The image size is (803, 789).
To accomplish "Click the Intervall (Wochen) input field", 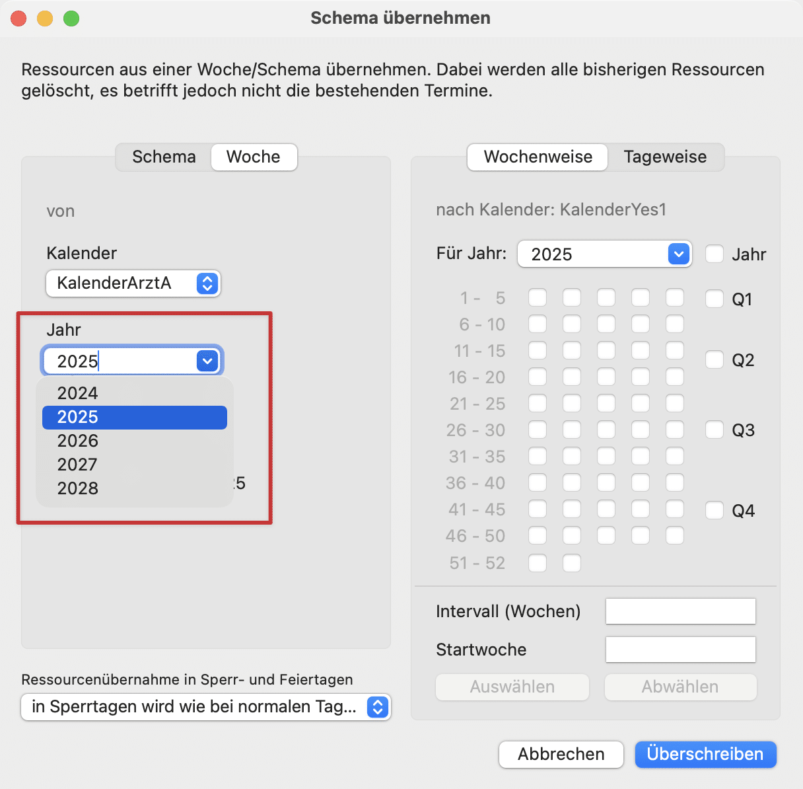I will [680, 611].
